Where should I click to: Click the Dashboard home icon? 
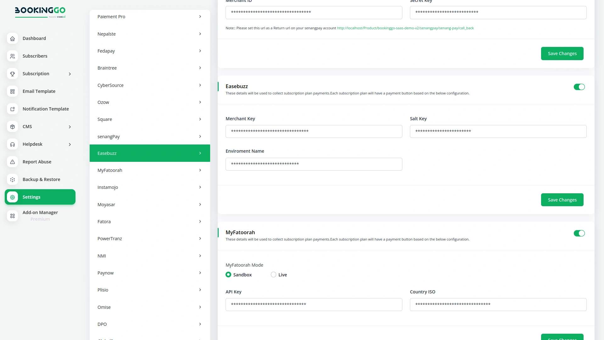coord(12,38)
